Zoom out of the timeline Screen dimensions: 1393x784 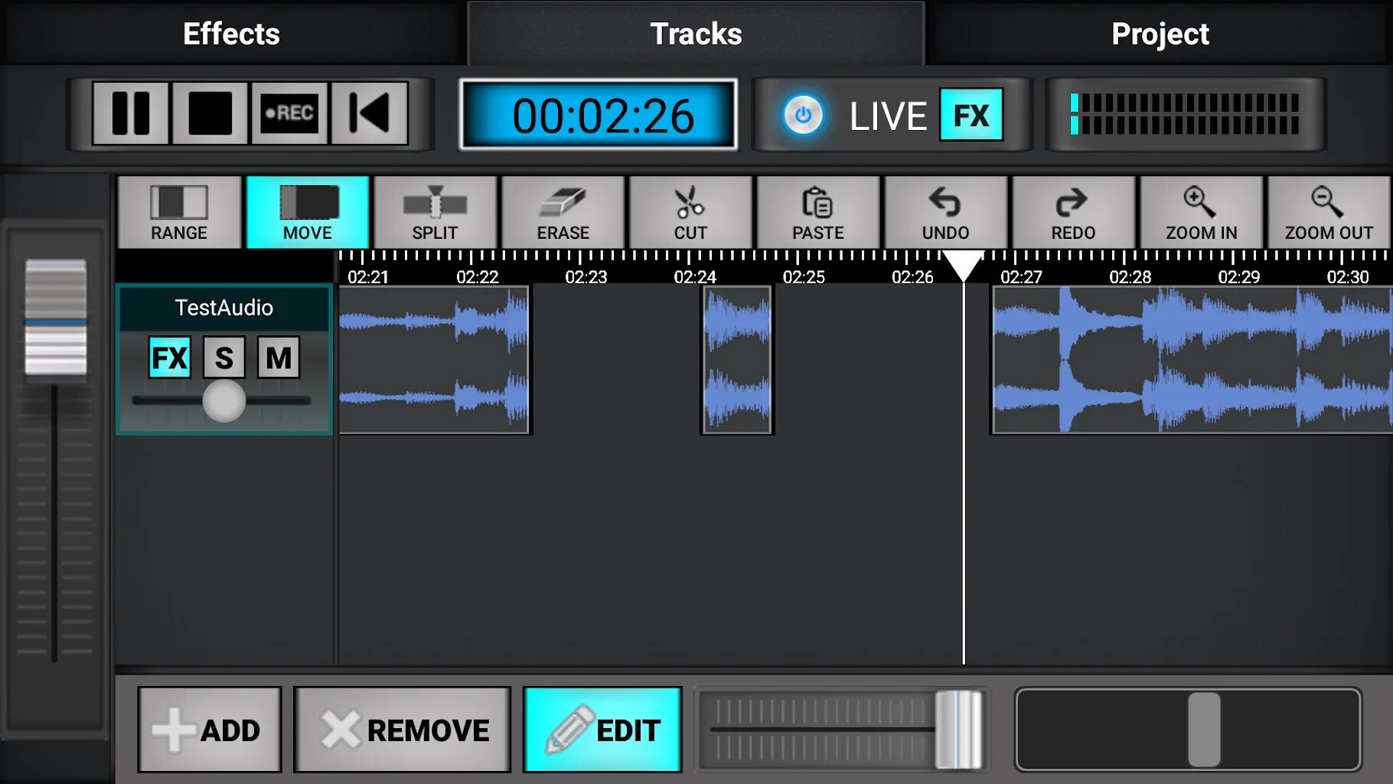tap(1329, 212)
